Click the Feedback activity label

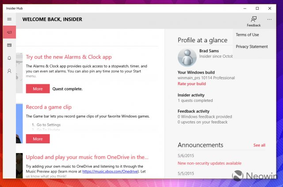[x=194, y=111]
